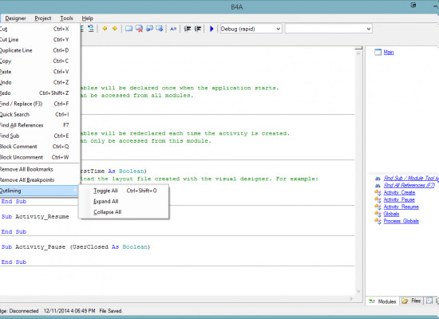Select Cut Line menu entry
The width and height of the screenshot is (439, 319).
(x=39, y=39)
